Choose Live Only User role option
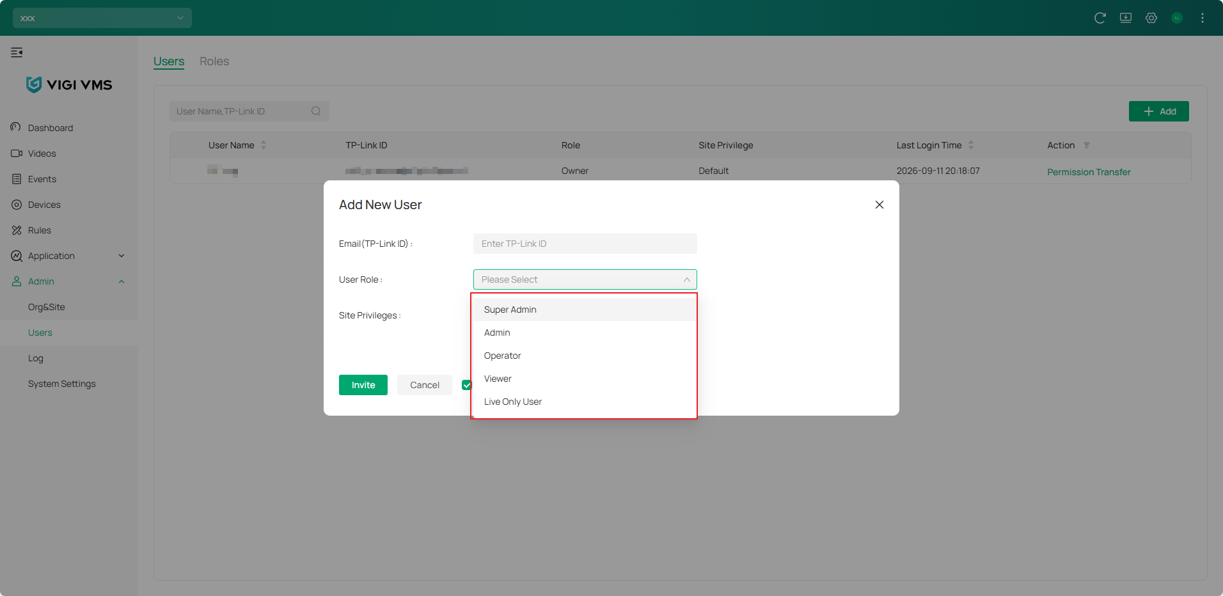1223x596 pixels. 584,402
